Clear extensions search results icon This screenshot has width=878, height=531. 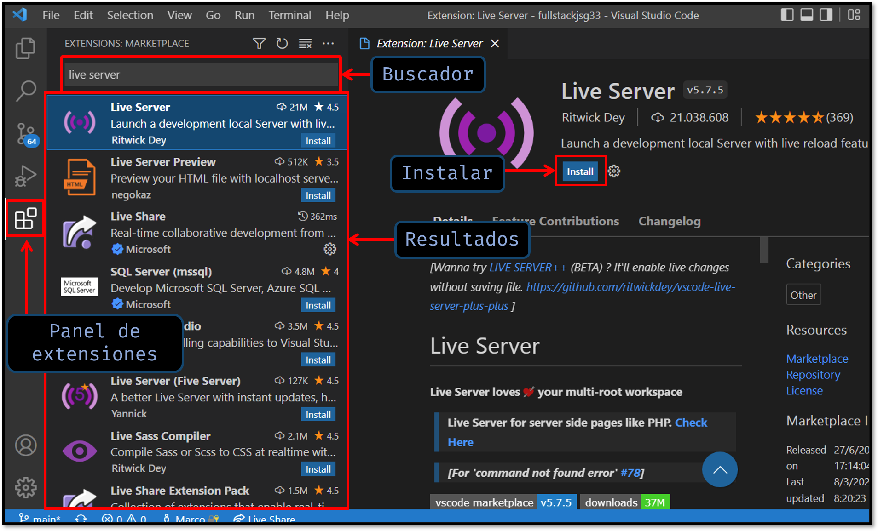pos(305,44)
